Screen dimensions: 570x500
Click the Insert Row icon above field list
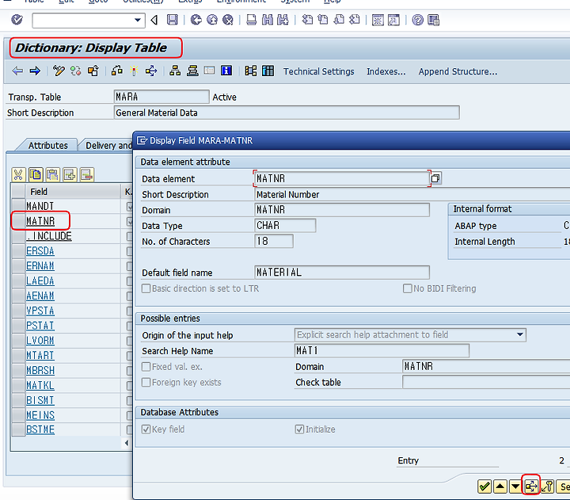click(x=70, y=174)
